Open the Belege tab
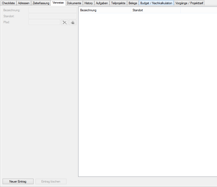 coord(133,3)
